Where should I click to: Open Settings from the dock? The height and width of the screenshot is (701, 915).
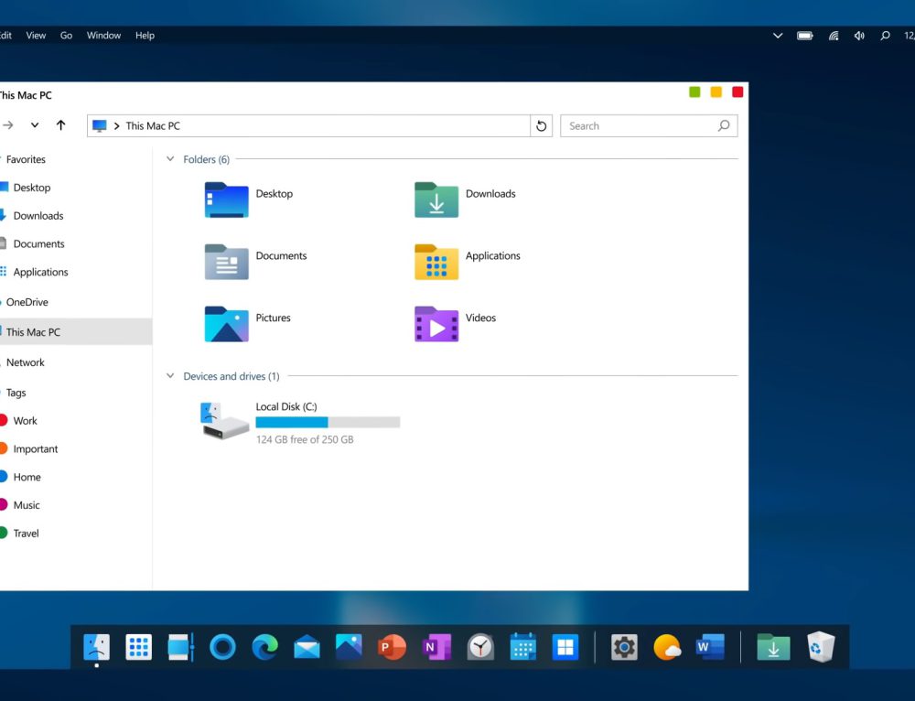click(624, 647)
